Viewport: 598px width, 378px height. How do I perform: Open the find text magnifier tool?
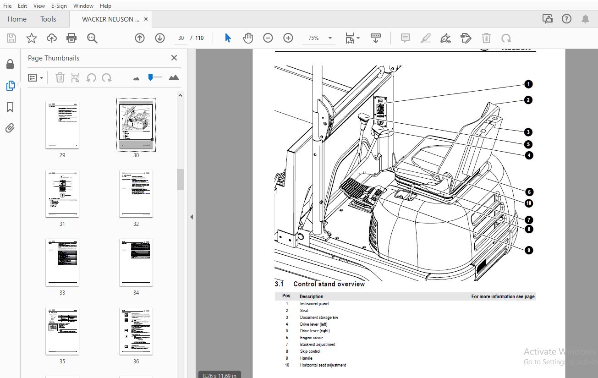point(92,38)
